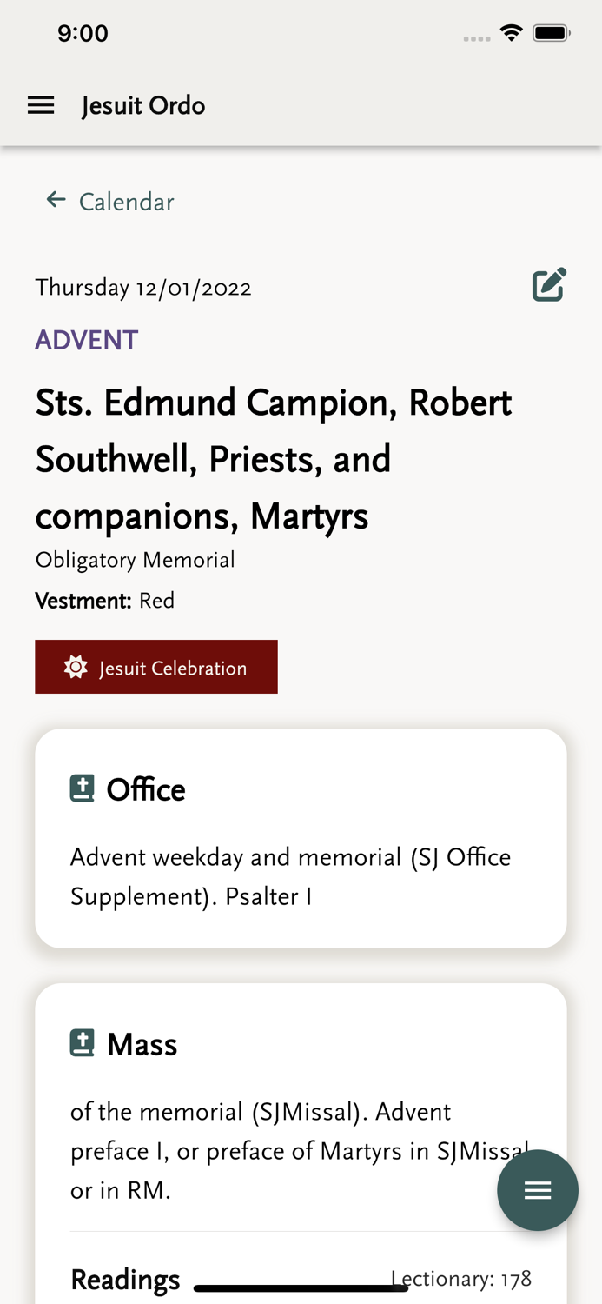Tap the Wi-Fi status icon
Screen dimensions: 602x1304
pyautogui.click(x=511, y=32)
